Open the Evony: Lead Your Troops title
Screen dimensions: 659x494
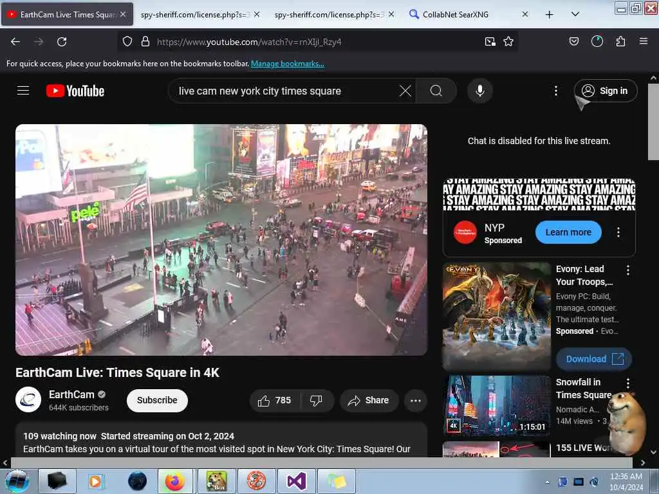coord(584,275)
